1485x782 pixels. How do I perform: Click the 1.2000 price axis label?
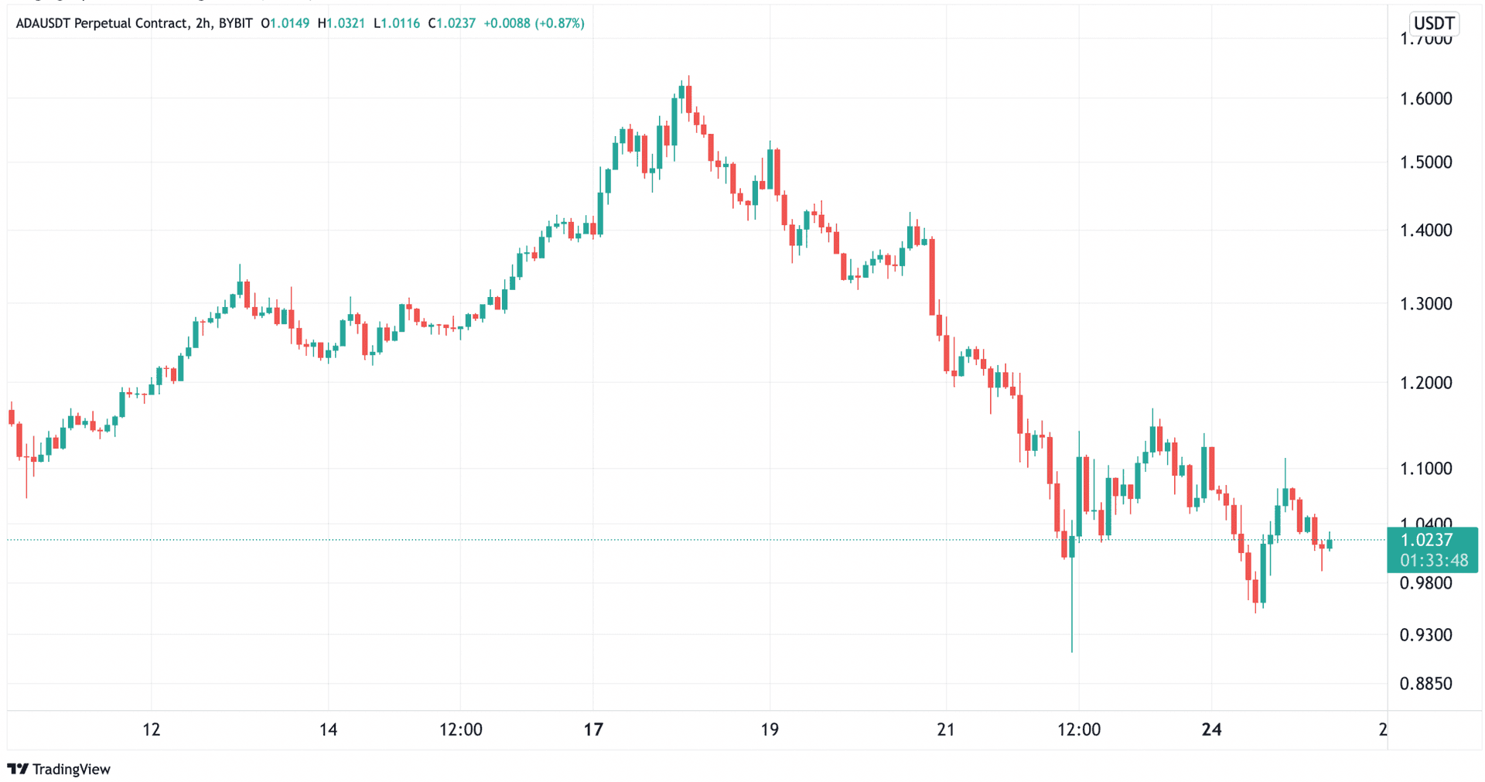[x=1425, y=383]
